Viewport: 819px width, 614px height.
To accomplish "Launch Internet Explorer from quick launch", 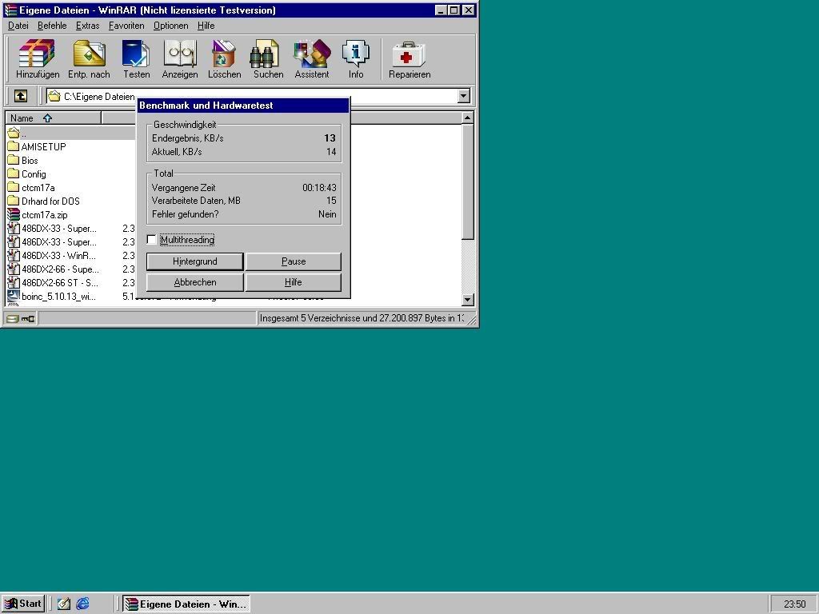I will click(82, 604).
